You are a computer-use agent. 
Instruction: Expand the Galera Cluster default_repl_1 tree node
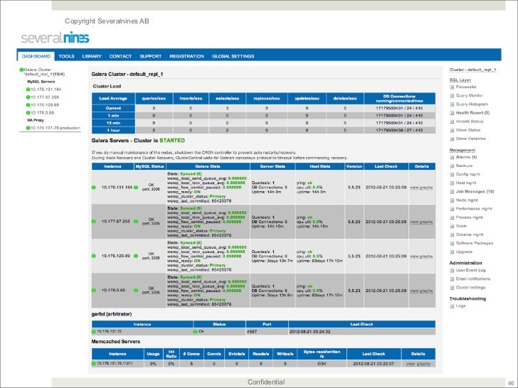pos(21,69)
